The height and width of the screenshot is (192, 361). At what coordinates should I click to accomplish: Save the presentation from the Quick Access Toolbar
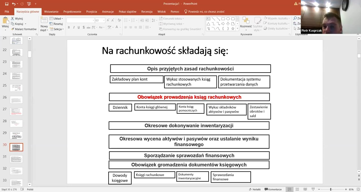click(7, 4)
